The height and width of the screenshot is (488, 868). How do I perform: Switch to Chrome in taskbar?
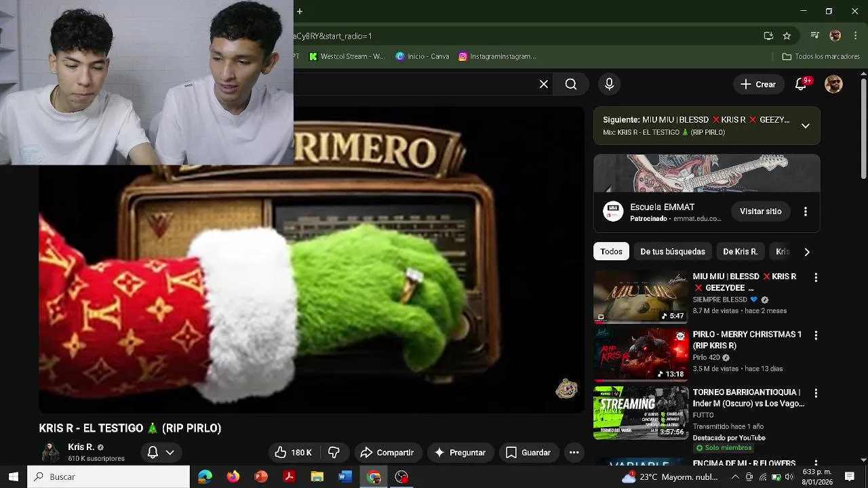tap(374, 476)
